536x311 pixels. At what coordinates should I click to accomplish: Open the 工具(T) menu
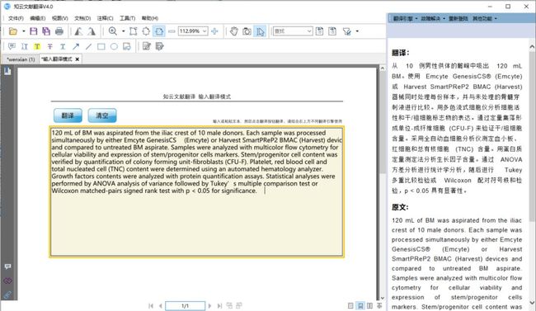click(x=127, y=18)
